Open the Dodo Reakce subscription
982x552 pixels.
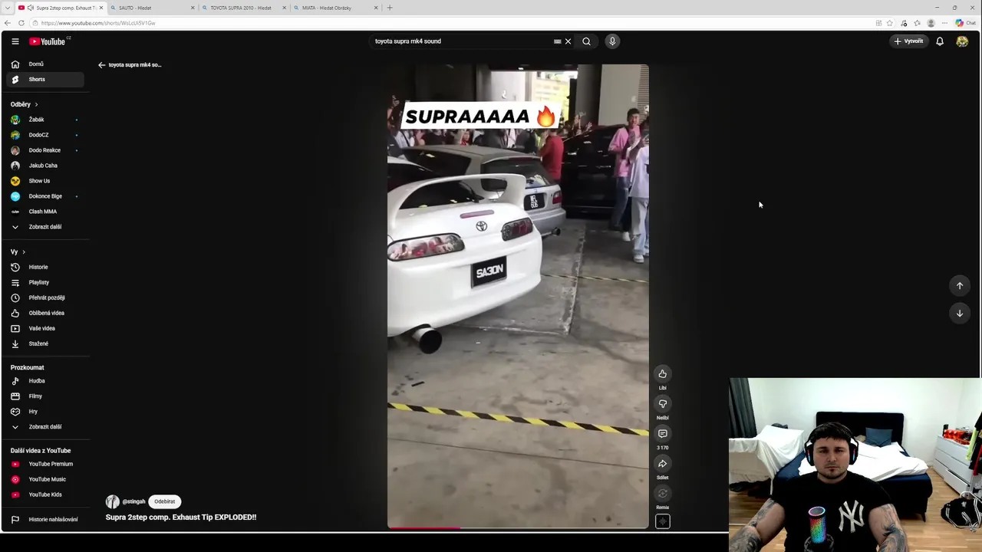point(45,150)
